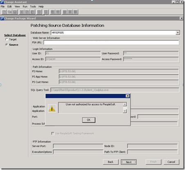Open the Help menu
The image size is (185, 170).
[41, 7]
